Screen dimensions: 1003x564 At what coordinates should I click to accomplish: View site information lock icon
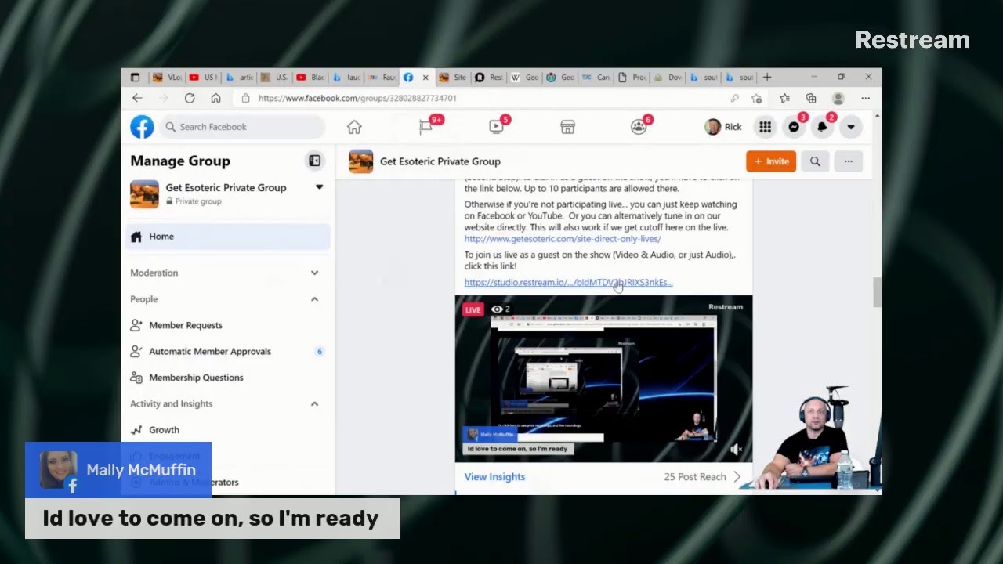click(245, 98)
